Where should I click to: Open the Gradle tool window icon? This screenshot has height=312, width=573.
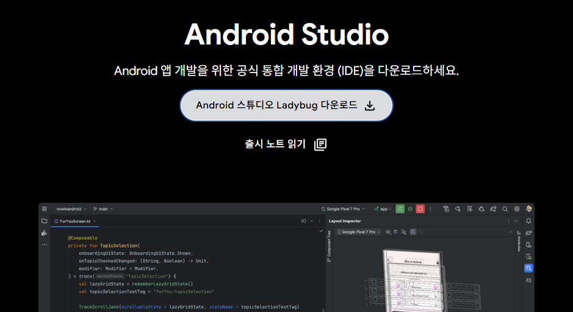click(528, 233)
